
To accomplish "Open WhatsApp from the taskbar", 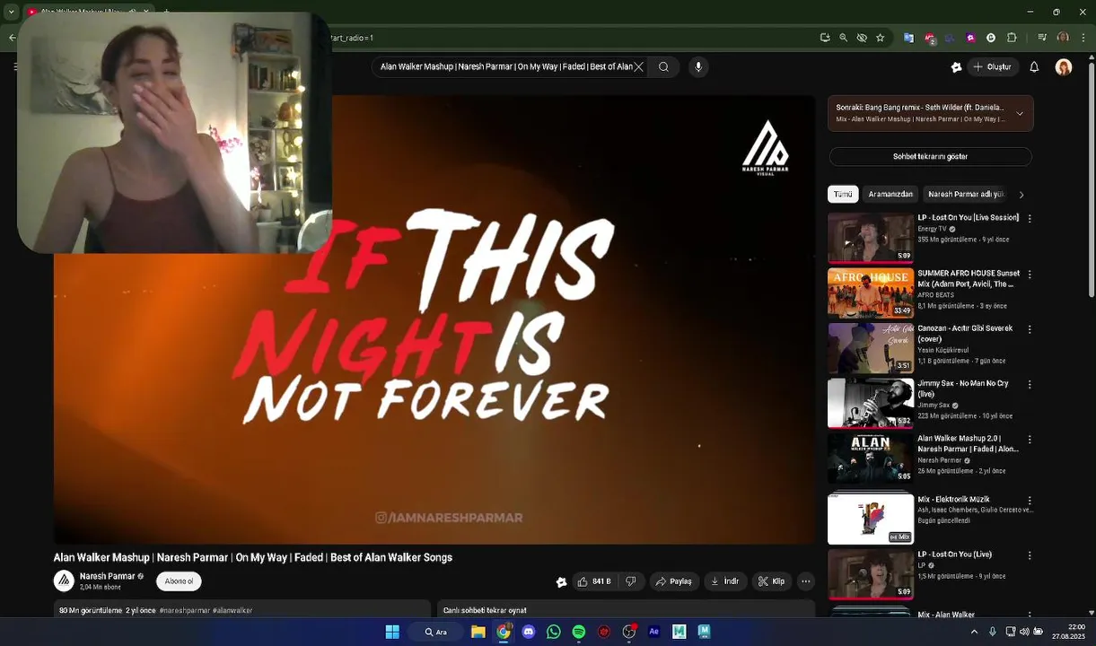I will pos(554,632).
